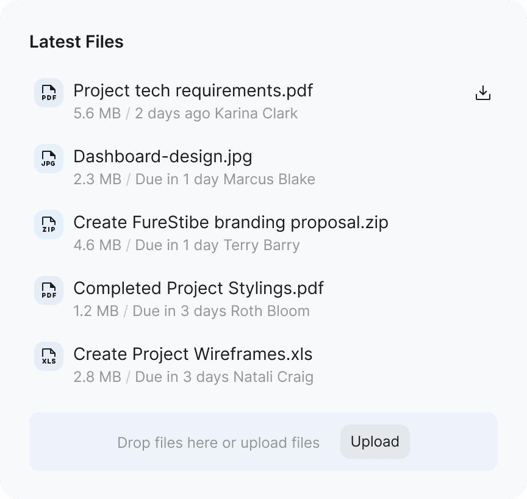Click Natali Craig's file details line
Image resolution: width=527 pixels, height=499 pixels.
193,377
